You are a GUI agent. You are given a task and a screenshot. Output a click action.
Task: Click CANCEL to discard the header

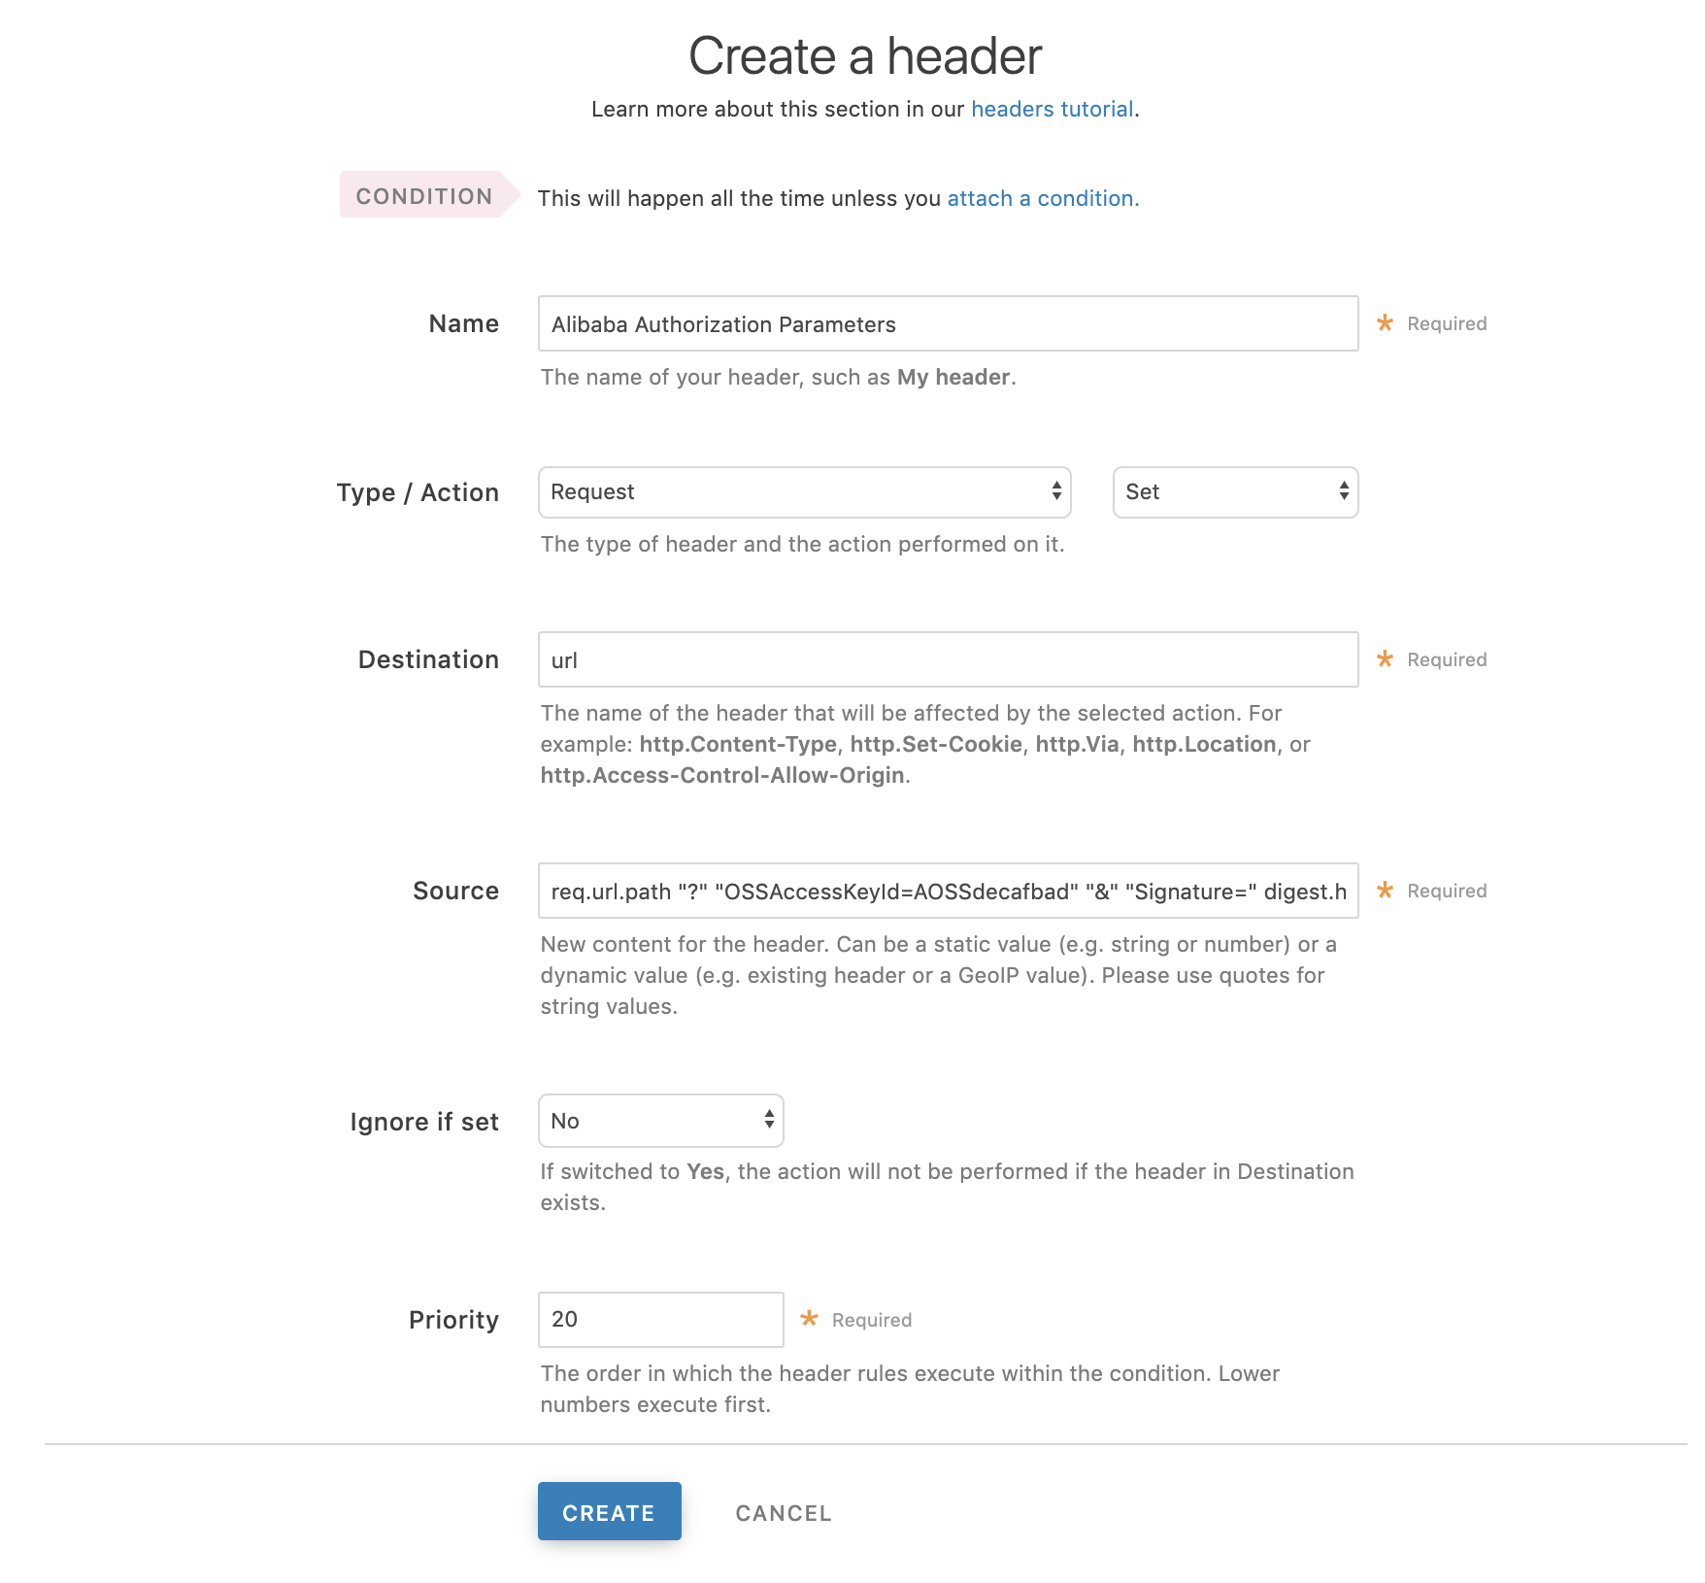click(x=783, y=1512)
